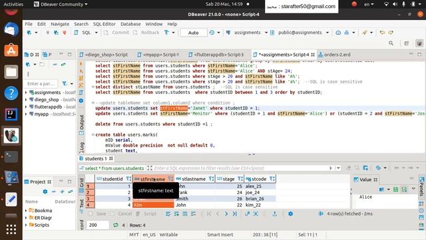Switch to the <diego_shop> Script tab
426x240 pixels.
coord(104,55)
